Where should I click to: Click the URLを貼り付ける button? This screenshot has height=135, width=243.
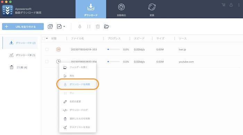(x=23, y=26)
